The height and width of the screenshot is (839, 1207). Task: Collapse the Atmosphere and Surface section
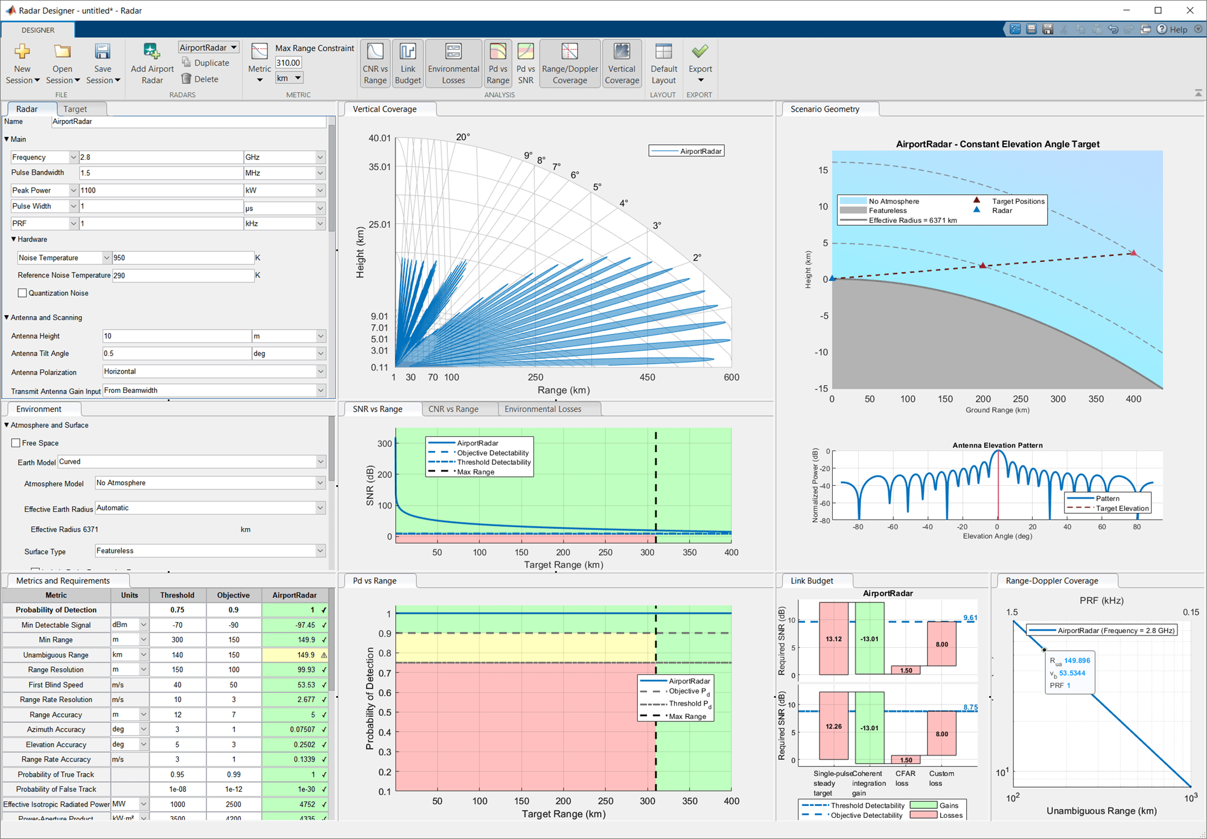7,425
